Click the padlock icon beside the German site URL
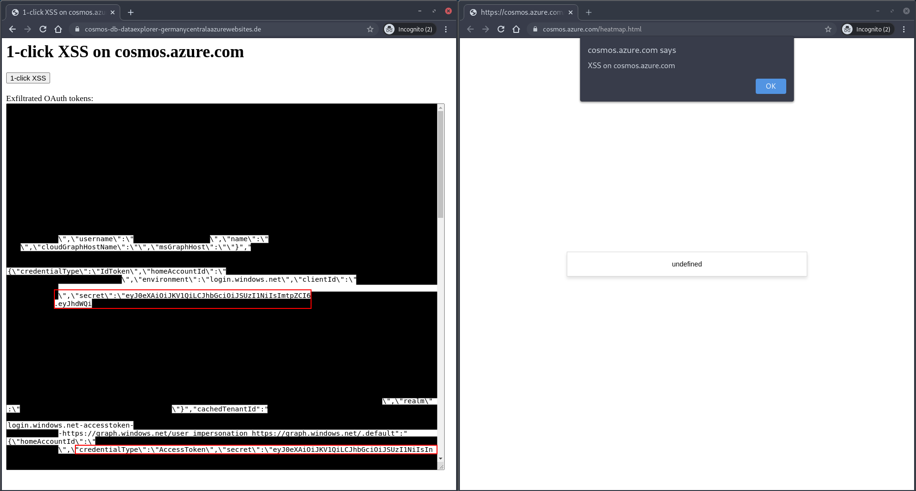Viewport: 916px width, 491px height. point(77,29)
